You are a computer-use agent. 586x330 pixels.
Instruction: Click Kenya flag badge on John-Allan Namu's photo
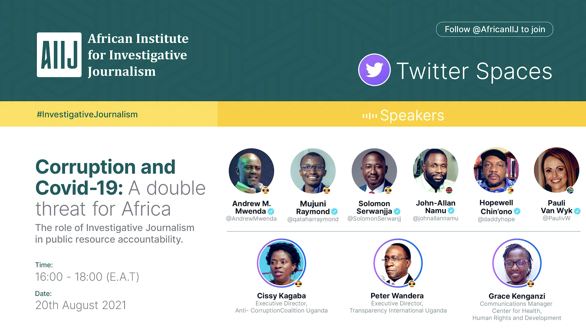tap(449, 190)
